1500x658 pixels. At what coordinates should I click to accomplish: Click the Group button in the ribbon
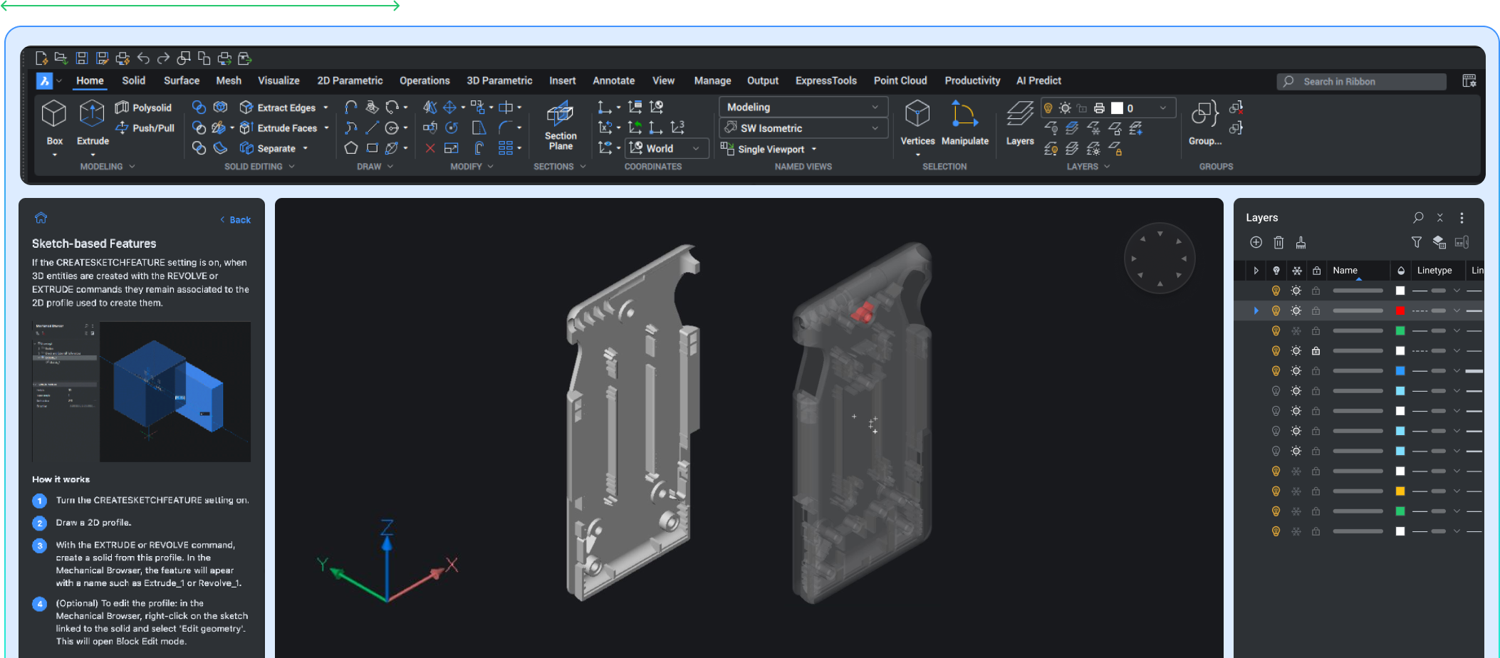(1204, 123)
